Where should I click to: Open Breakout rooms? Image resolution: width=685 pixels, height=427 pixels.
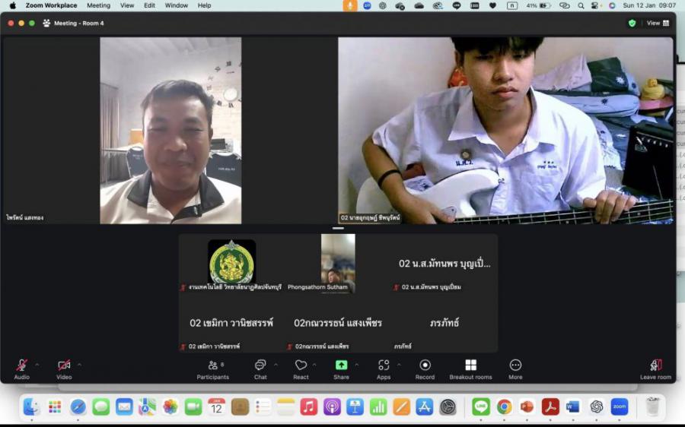tap(470, 365)
